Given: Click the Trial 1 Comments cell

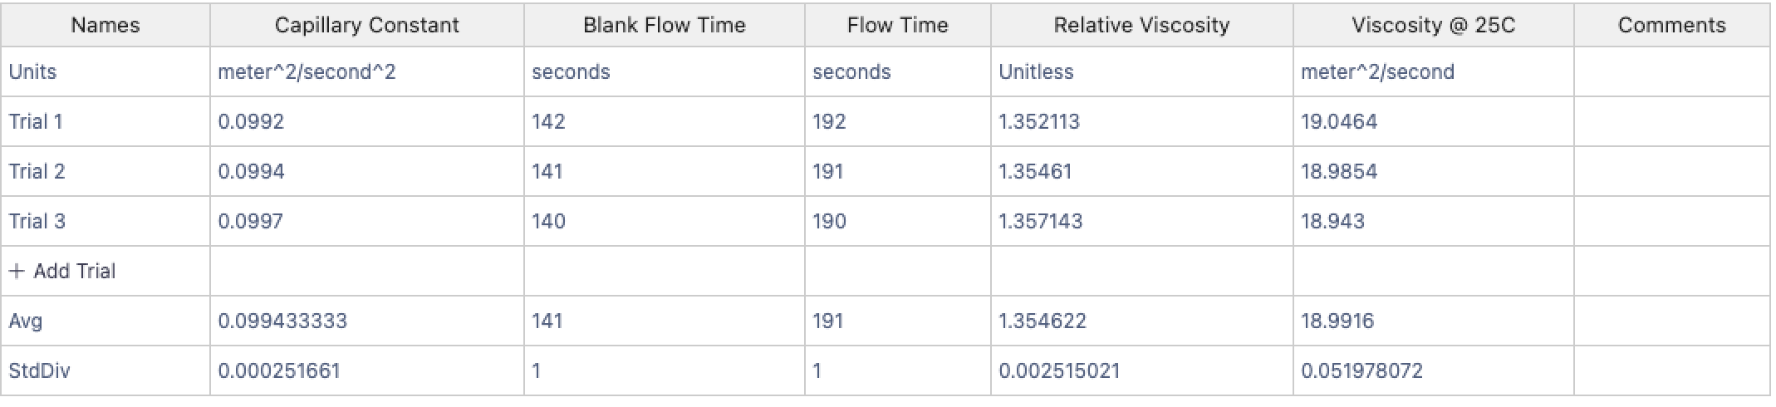Looking at the screenshot, I should [1671, 121].
